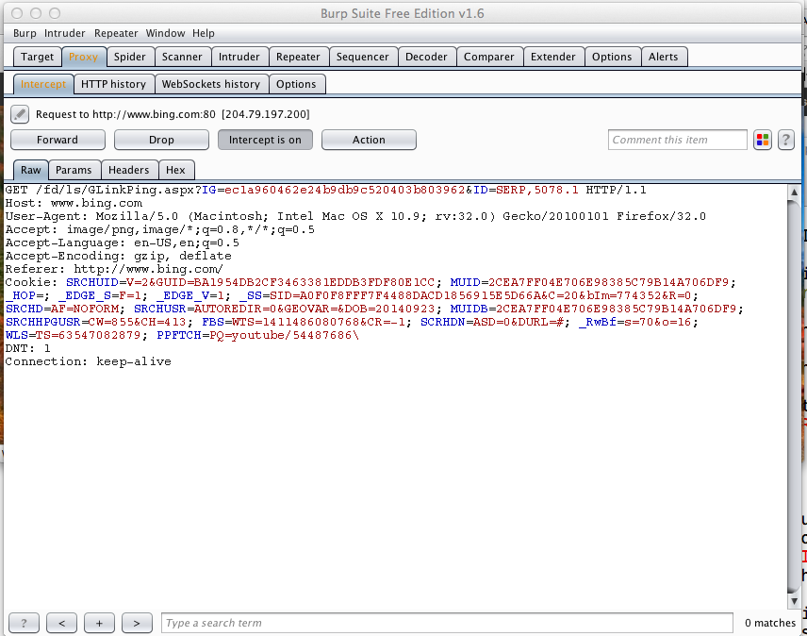Open the WebSockets history sub-tab
This screenshot has width=807, height=636.
[x=211, y=84]
